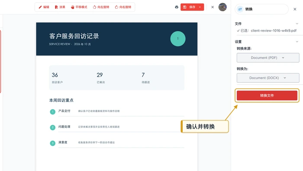Click the 转换来源 label

[x=244, y=48]
